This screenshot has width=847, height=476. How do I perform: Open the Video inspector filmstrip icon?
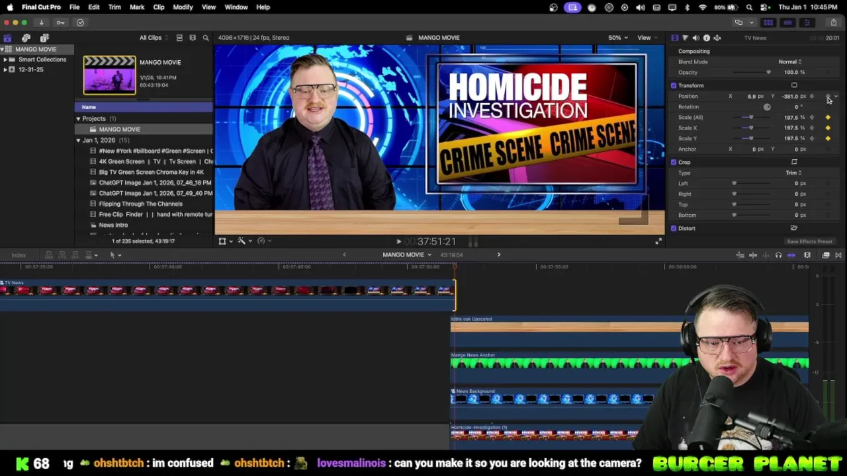pos(674,38)
